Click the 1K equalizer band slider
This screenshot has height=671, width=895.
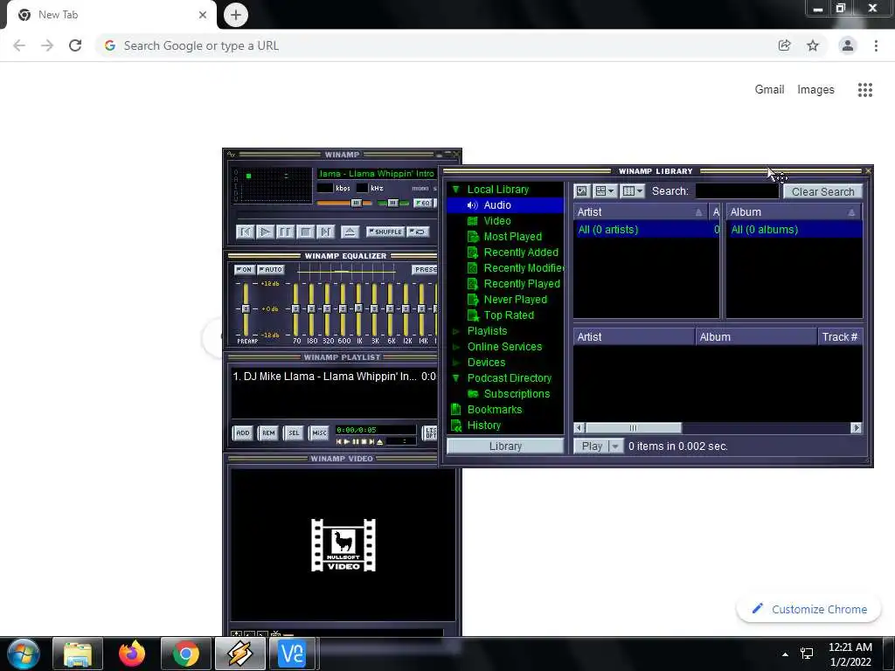pyautogui.click(x=358, y=308)
